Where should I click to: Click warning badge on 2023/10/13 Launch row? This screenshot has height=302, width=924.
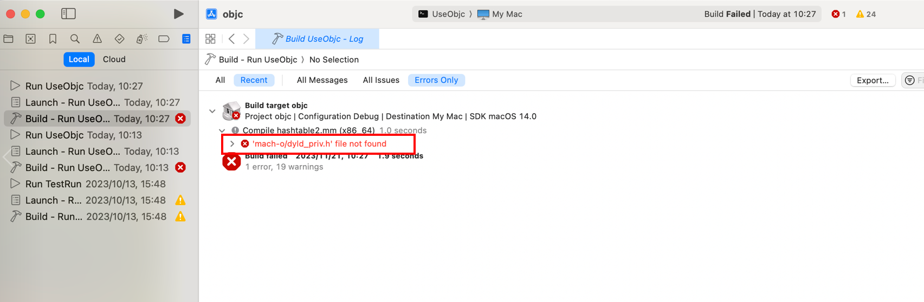point(180,200)
